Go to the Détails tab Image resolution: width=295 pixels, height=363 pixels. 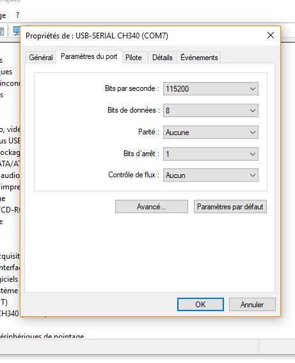pyautogui.click(x=162, y=58)
